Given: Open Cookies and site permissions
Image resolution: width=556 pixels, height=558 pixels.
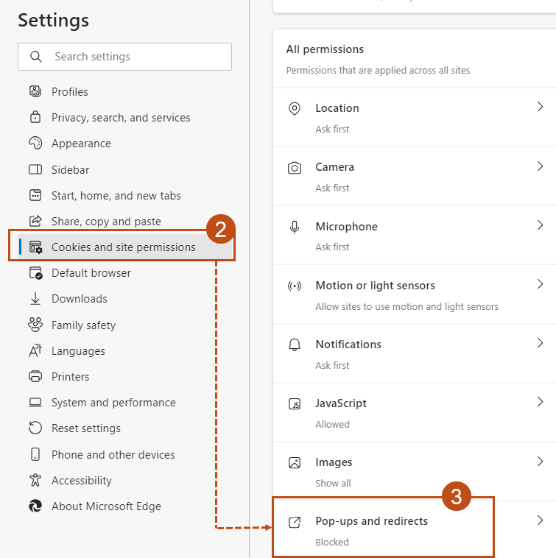Looking at the screenshot, I should 123,247.
